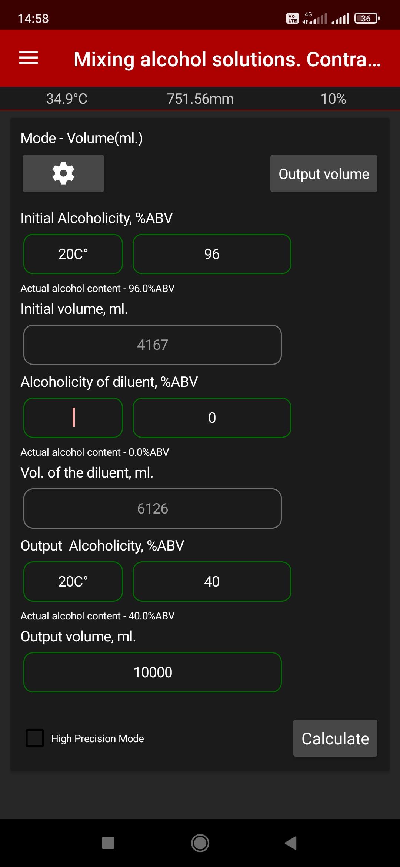Open the hamburger navigation menu
This screenshot has width=400, height=867.
tap(29, 58)
